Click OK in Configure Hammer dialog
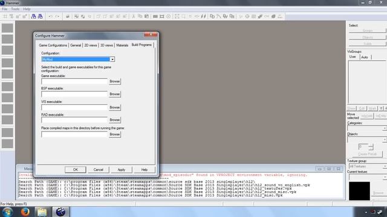Image resolution: width=387 pixels, height=217 pixels. tap(75, 169)
